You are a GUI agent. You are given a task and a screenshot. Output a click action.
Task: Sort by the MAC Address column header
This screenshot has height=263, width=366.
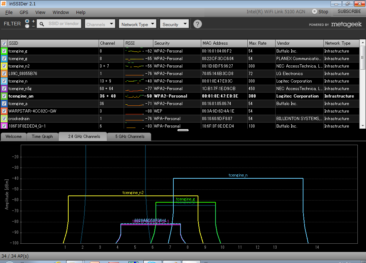pyautogui.click(x=224, y=43)
